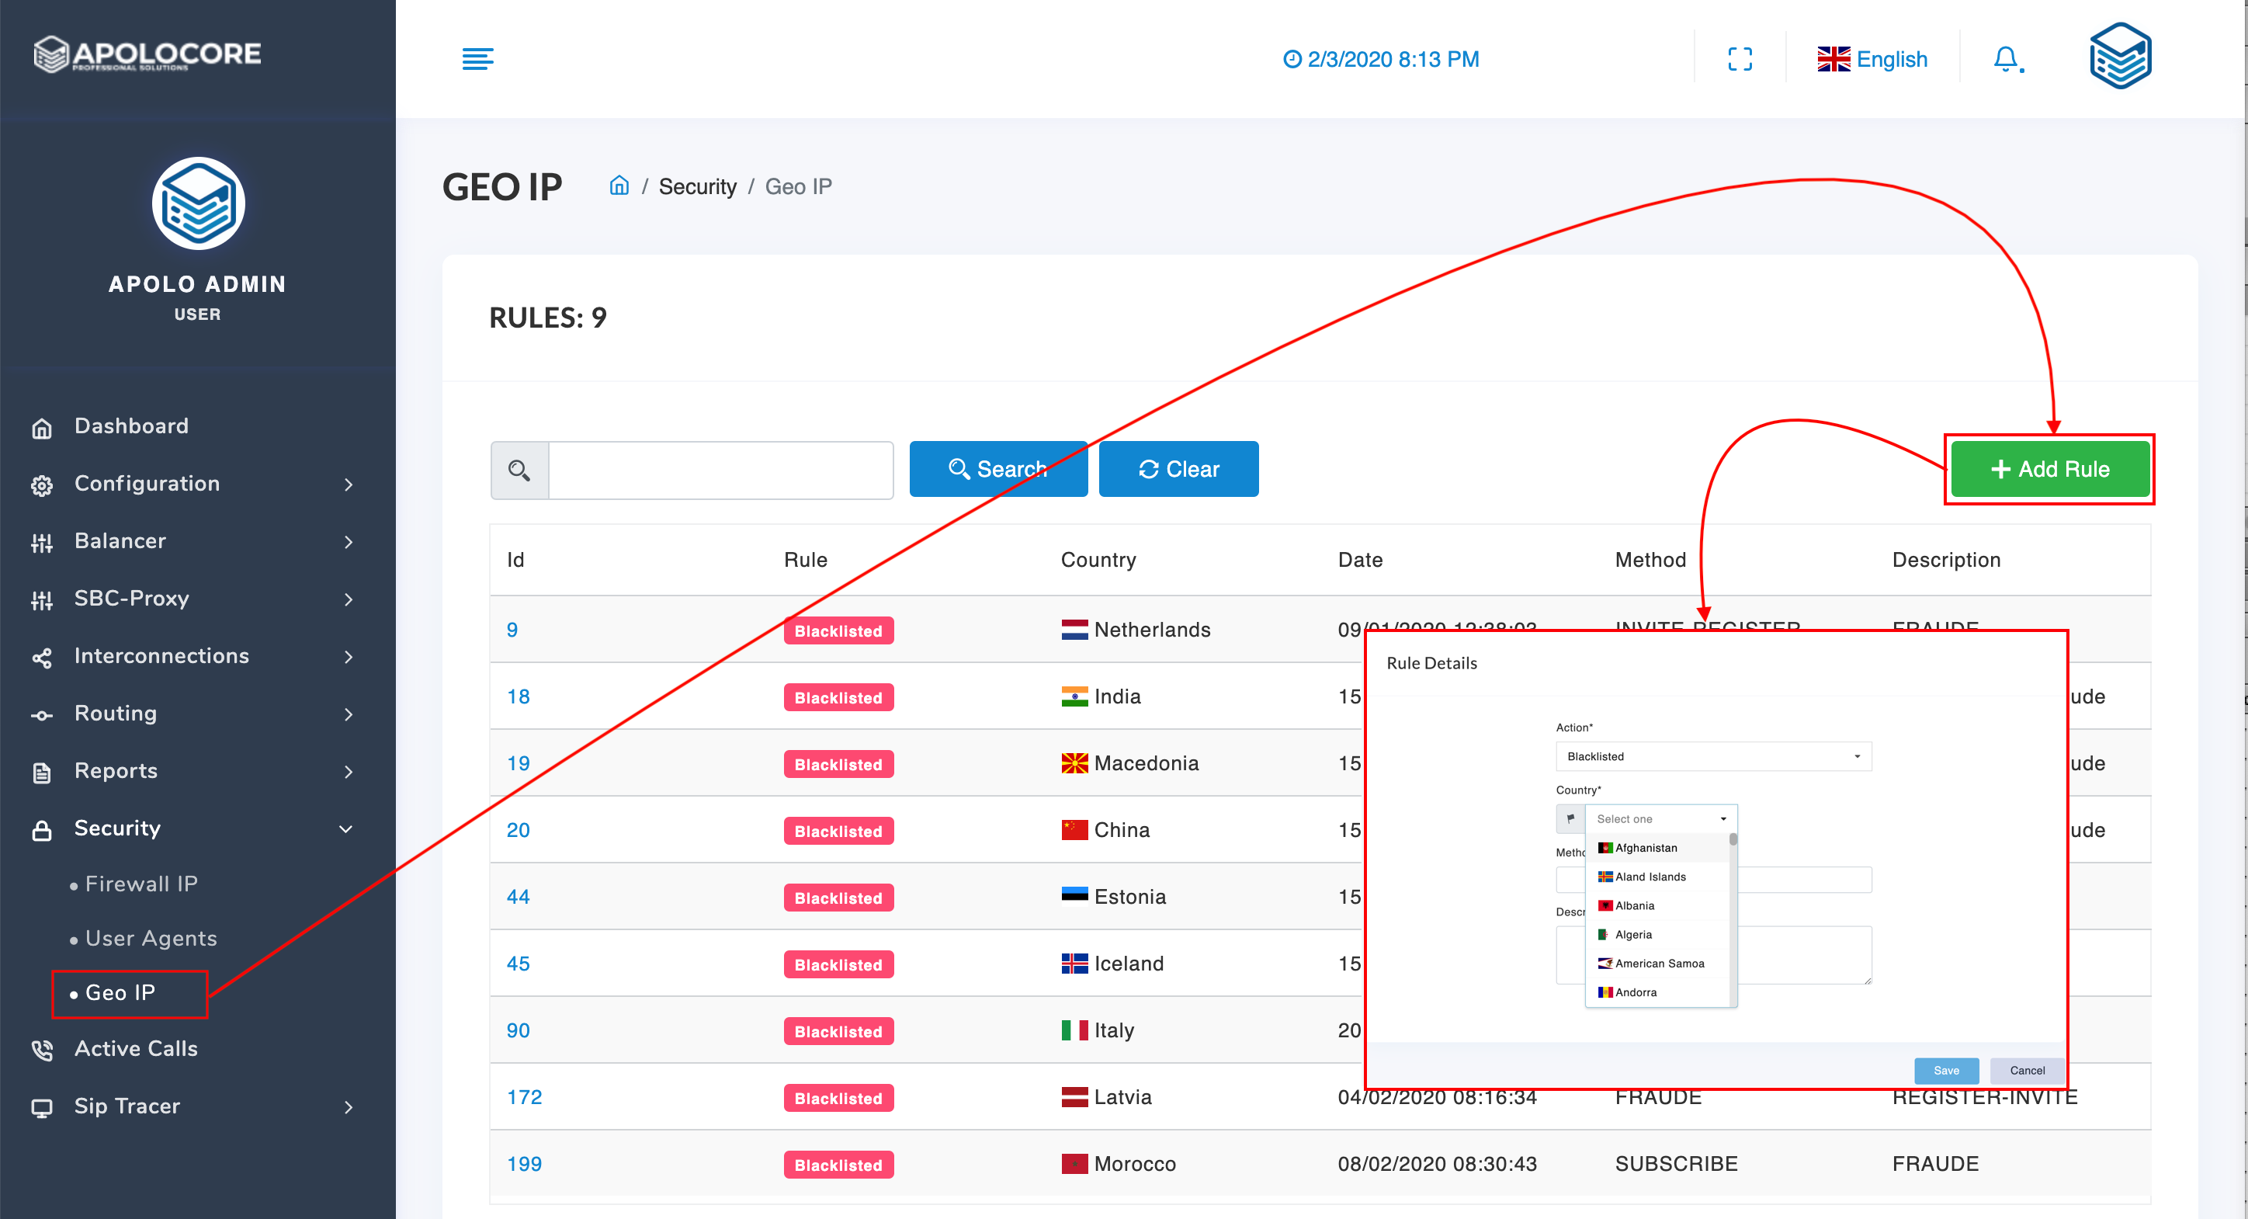This screenshot has height=1219, width=2248.
Task: Open the Country 'Select one' dropdown
Action: 1660,818
